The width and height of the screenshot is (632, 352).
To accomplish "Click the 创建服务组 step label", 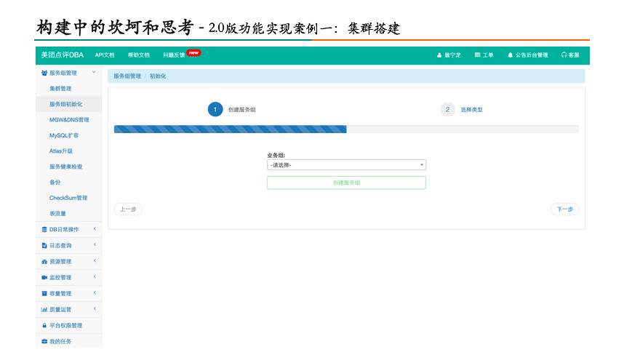I will pos(242,110).
